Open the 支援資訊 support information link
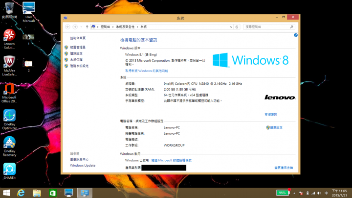352x198 pixels. [271, 115]
